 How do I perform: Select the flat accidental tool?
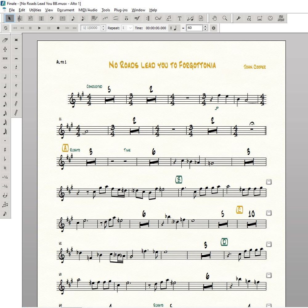click(5, 159)
